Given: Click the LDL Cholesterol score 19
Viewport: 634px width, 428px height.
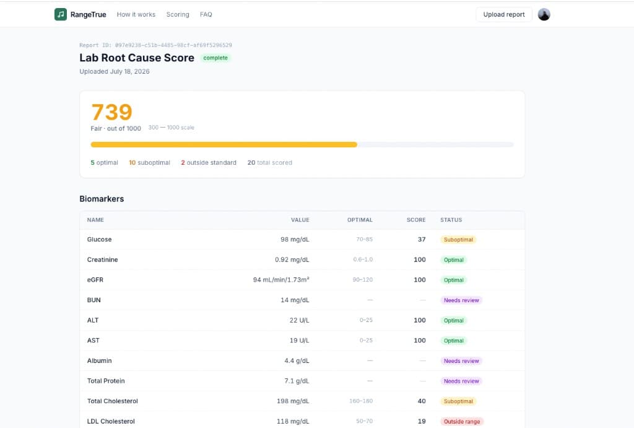Looking at the screenshot, I should 421,422.
